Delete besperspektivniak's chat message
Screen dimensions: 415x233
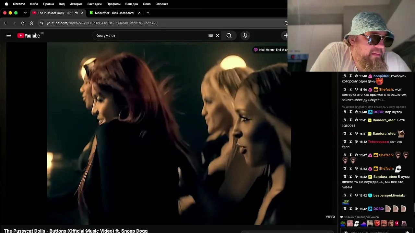[x=345, y=195]
